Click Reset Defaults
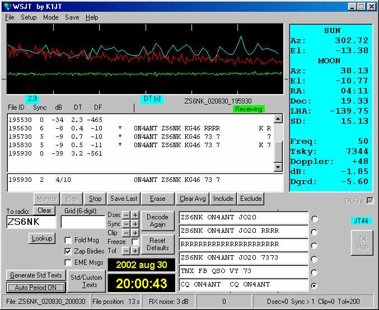This screenshot has width=379, height=310. tap(157, 244)
